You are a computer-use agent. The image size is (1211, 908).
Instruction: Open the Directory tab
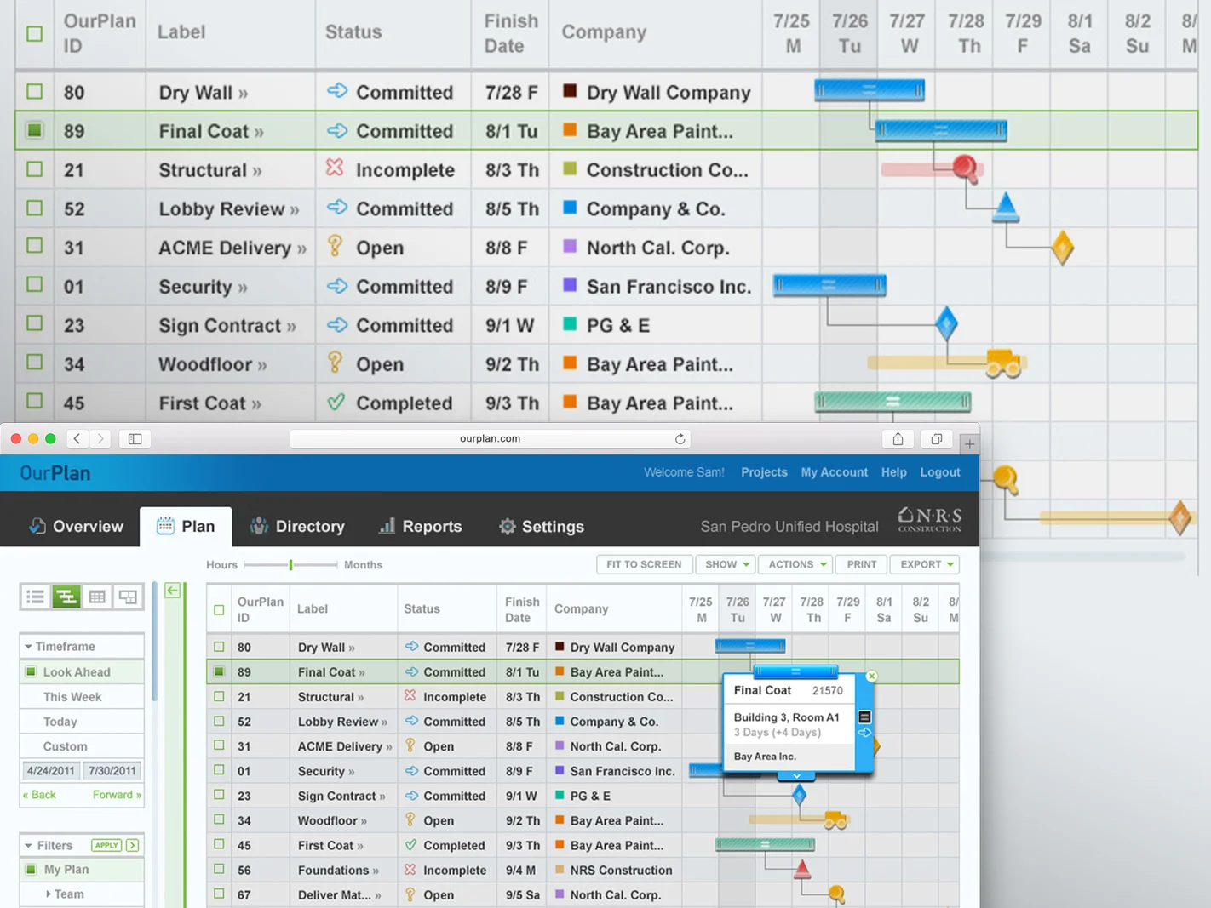point(296,527)
